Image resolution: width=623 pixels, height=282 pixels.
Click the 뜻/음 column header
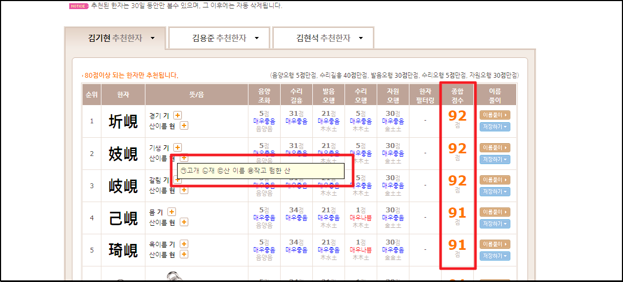tap(197, 94)
